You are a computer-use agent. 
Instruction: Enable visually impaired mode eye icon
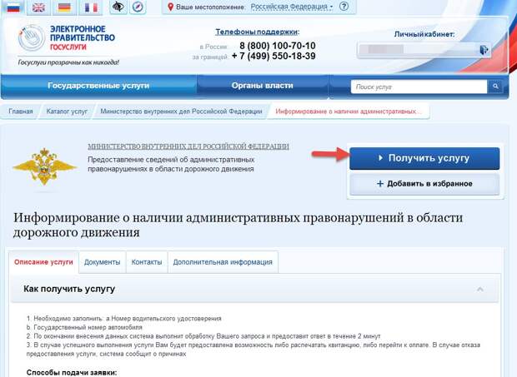pyautogui.click(x=119, y=7)
